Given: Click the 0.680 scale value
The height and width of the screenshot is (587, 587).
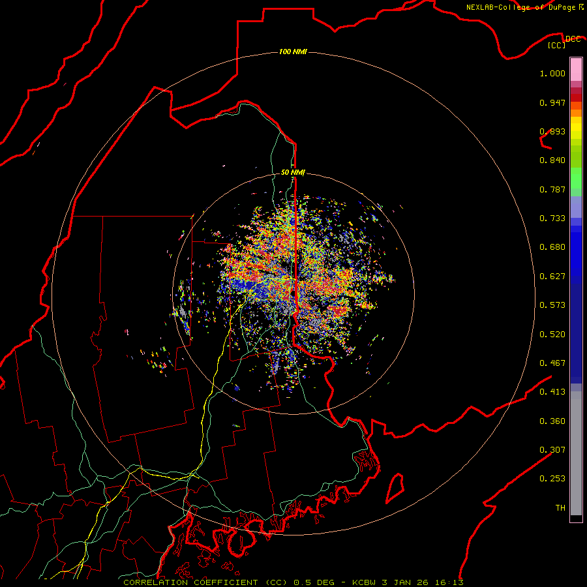Looking at the screenshot, I should (552, 247).
